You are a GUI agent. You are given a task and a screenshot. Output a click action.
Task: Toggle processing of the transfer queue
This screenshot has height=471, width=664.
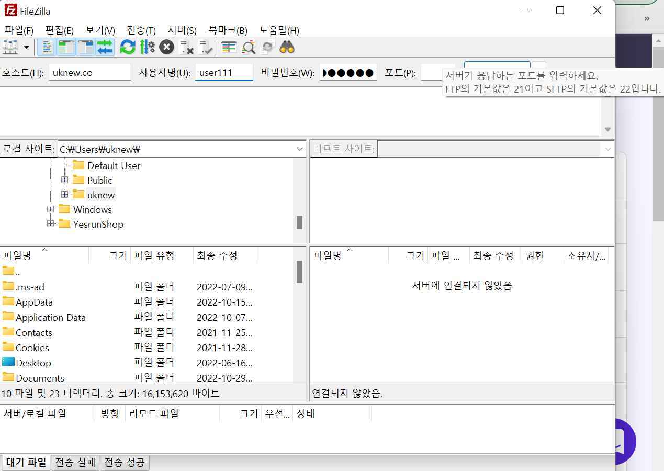coord(147,48)
